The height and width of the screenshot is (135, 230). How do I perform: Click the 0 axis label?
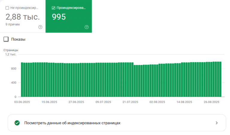[15, 97]
